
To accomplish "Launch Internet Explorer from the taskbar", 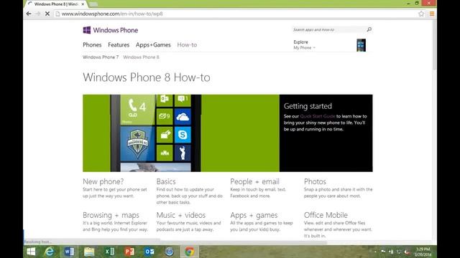I will pyautogui.click(x=50, y=252).
